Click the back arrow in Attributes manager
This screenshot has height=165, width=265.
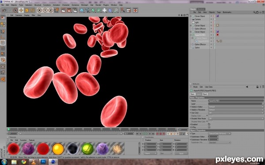(x=247, y=87)
